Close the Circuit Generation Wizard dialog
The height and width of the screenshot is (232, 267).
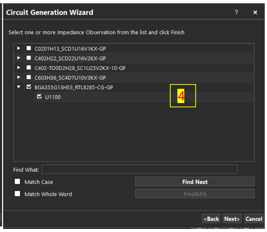(255, 12)
